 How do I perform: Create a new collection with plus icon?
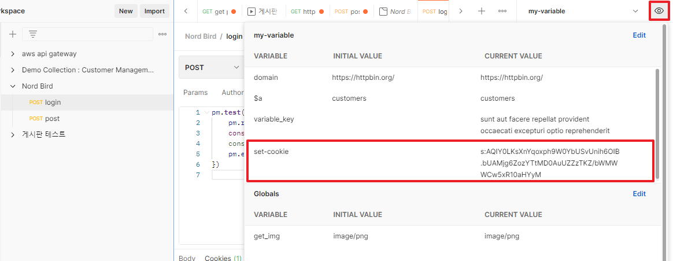click(x=13, y=34)
